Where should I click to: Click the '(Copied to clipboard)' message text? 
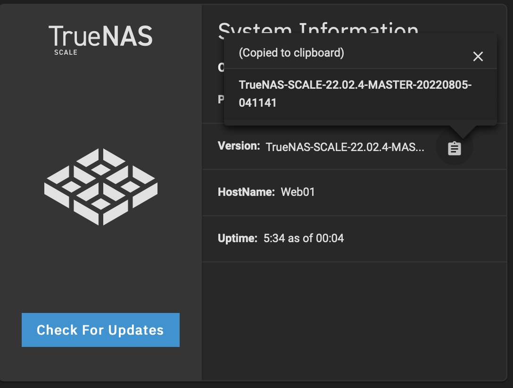[291, 53]
